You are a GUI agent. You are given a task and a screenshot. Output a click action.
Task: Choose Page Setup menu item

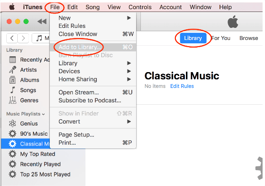tap(93, 135)
